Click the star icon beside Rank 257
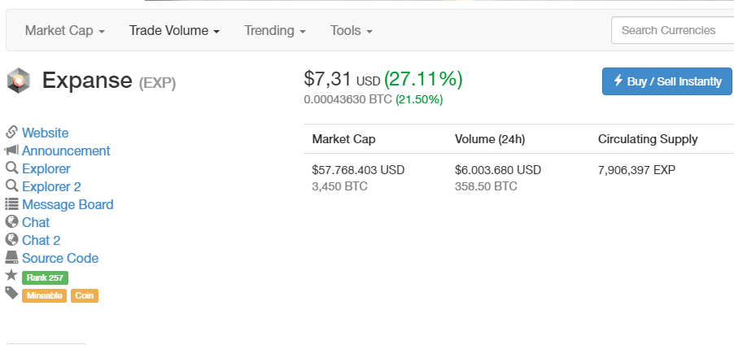734x345 pixels. pos(11,276)
